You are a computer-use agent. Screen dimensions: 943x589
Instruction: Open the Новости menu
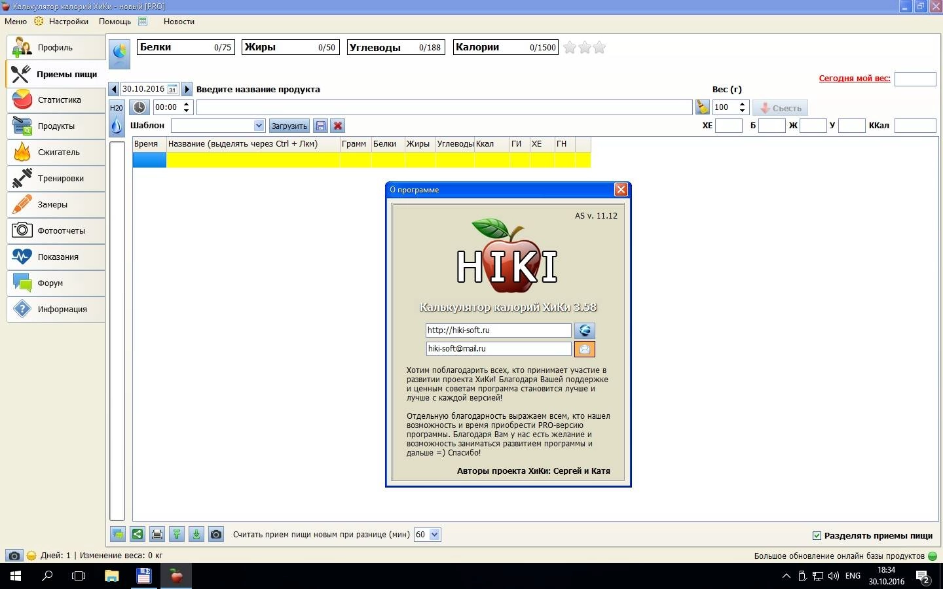(x=179, y=22)
